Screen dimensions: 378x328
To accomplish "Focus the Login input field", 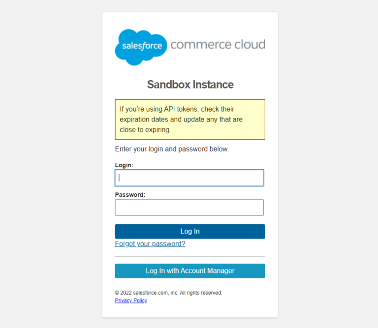I will tap(189, 178).
